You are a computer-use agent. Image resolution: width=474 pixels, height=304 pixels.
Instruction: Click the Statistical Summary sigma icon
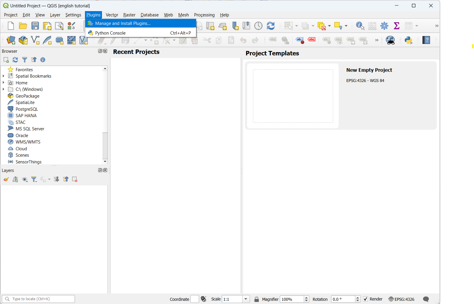point(397,26)
